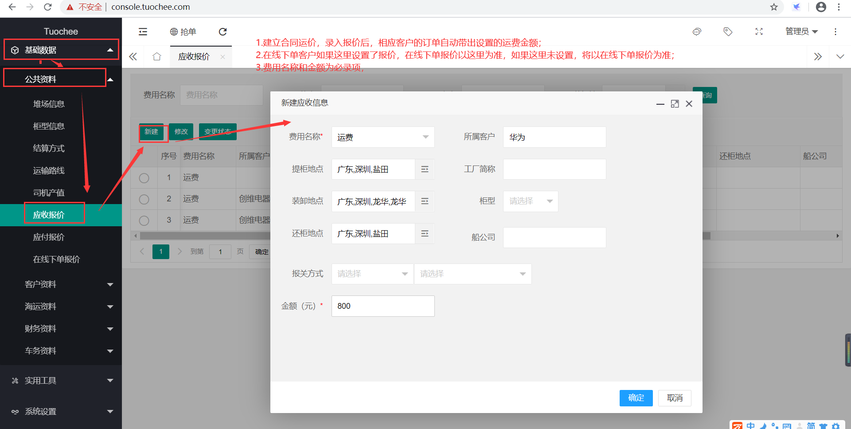Toggle fullscreen mode icon
Viewport: 851px width, 429px height.
pyautogui.click(x=759, y=31)
